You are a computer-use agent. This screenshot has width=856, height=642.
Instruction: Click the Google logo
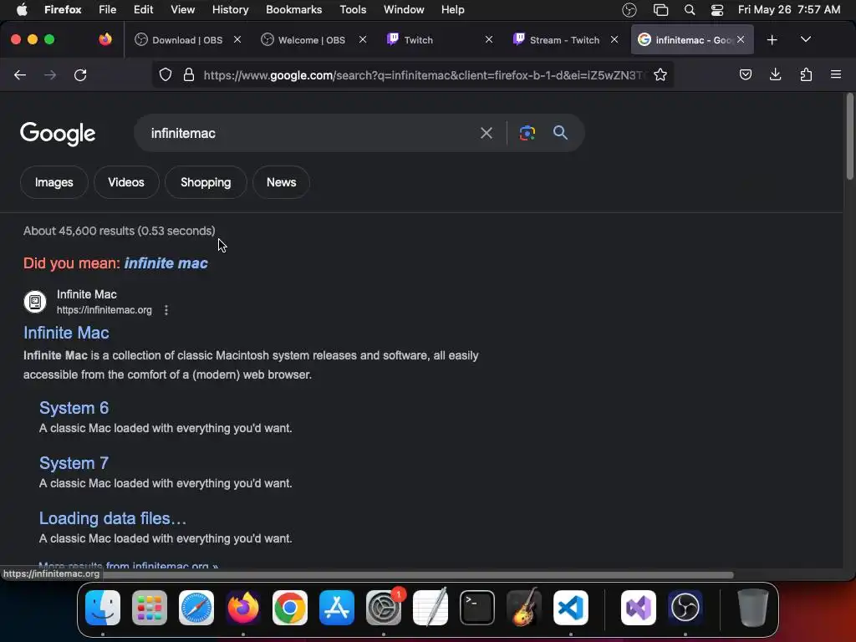click(58, 134)
